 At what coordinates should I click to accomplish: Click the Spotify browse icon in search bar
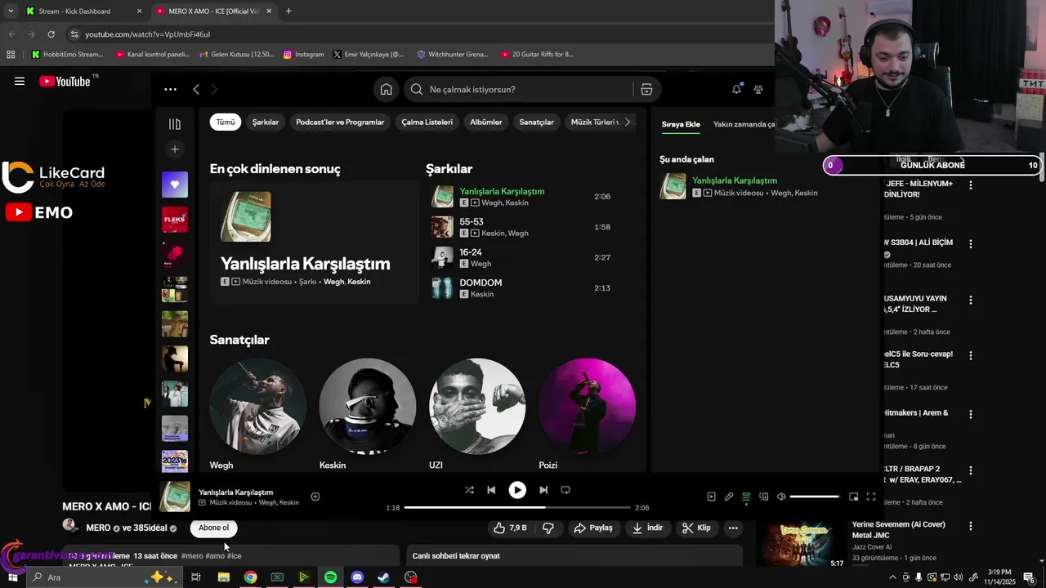646,89
